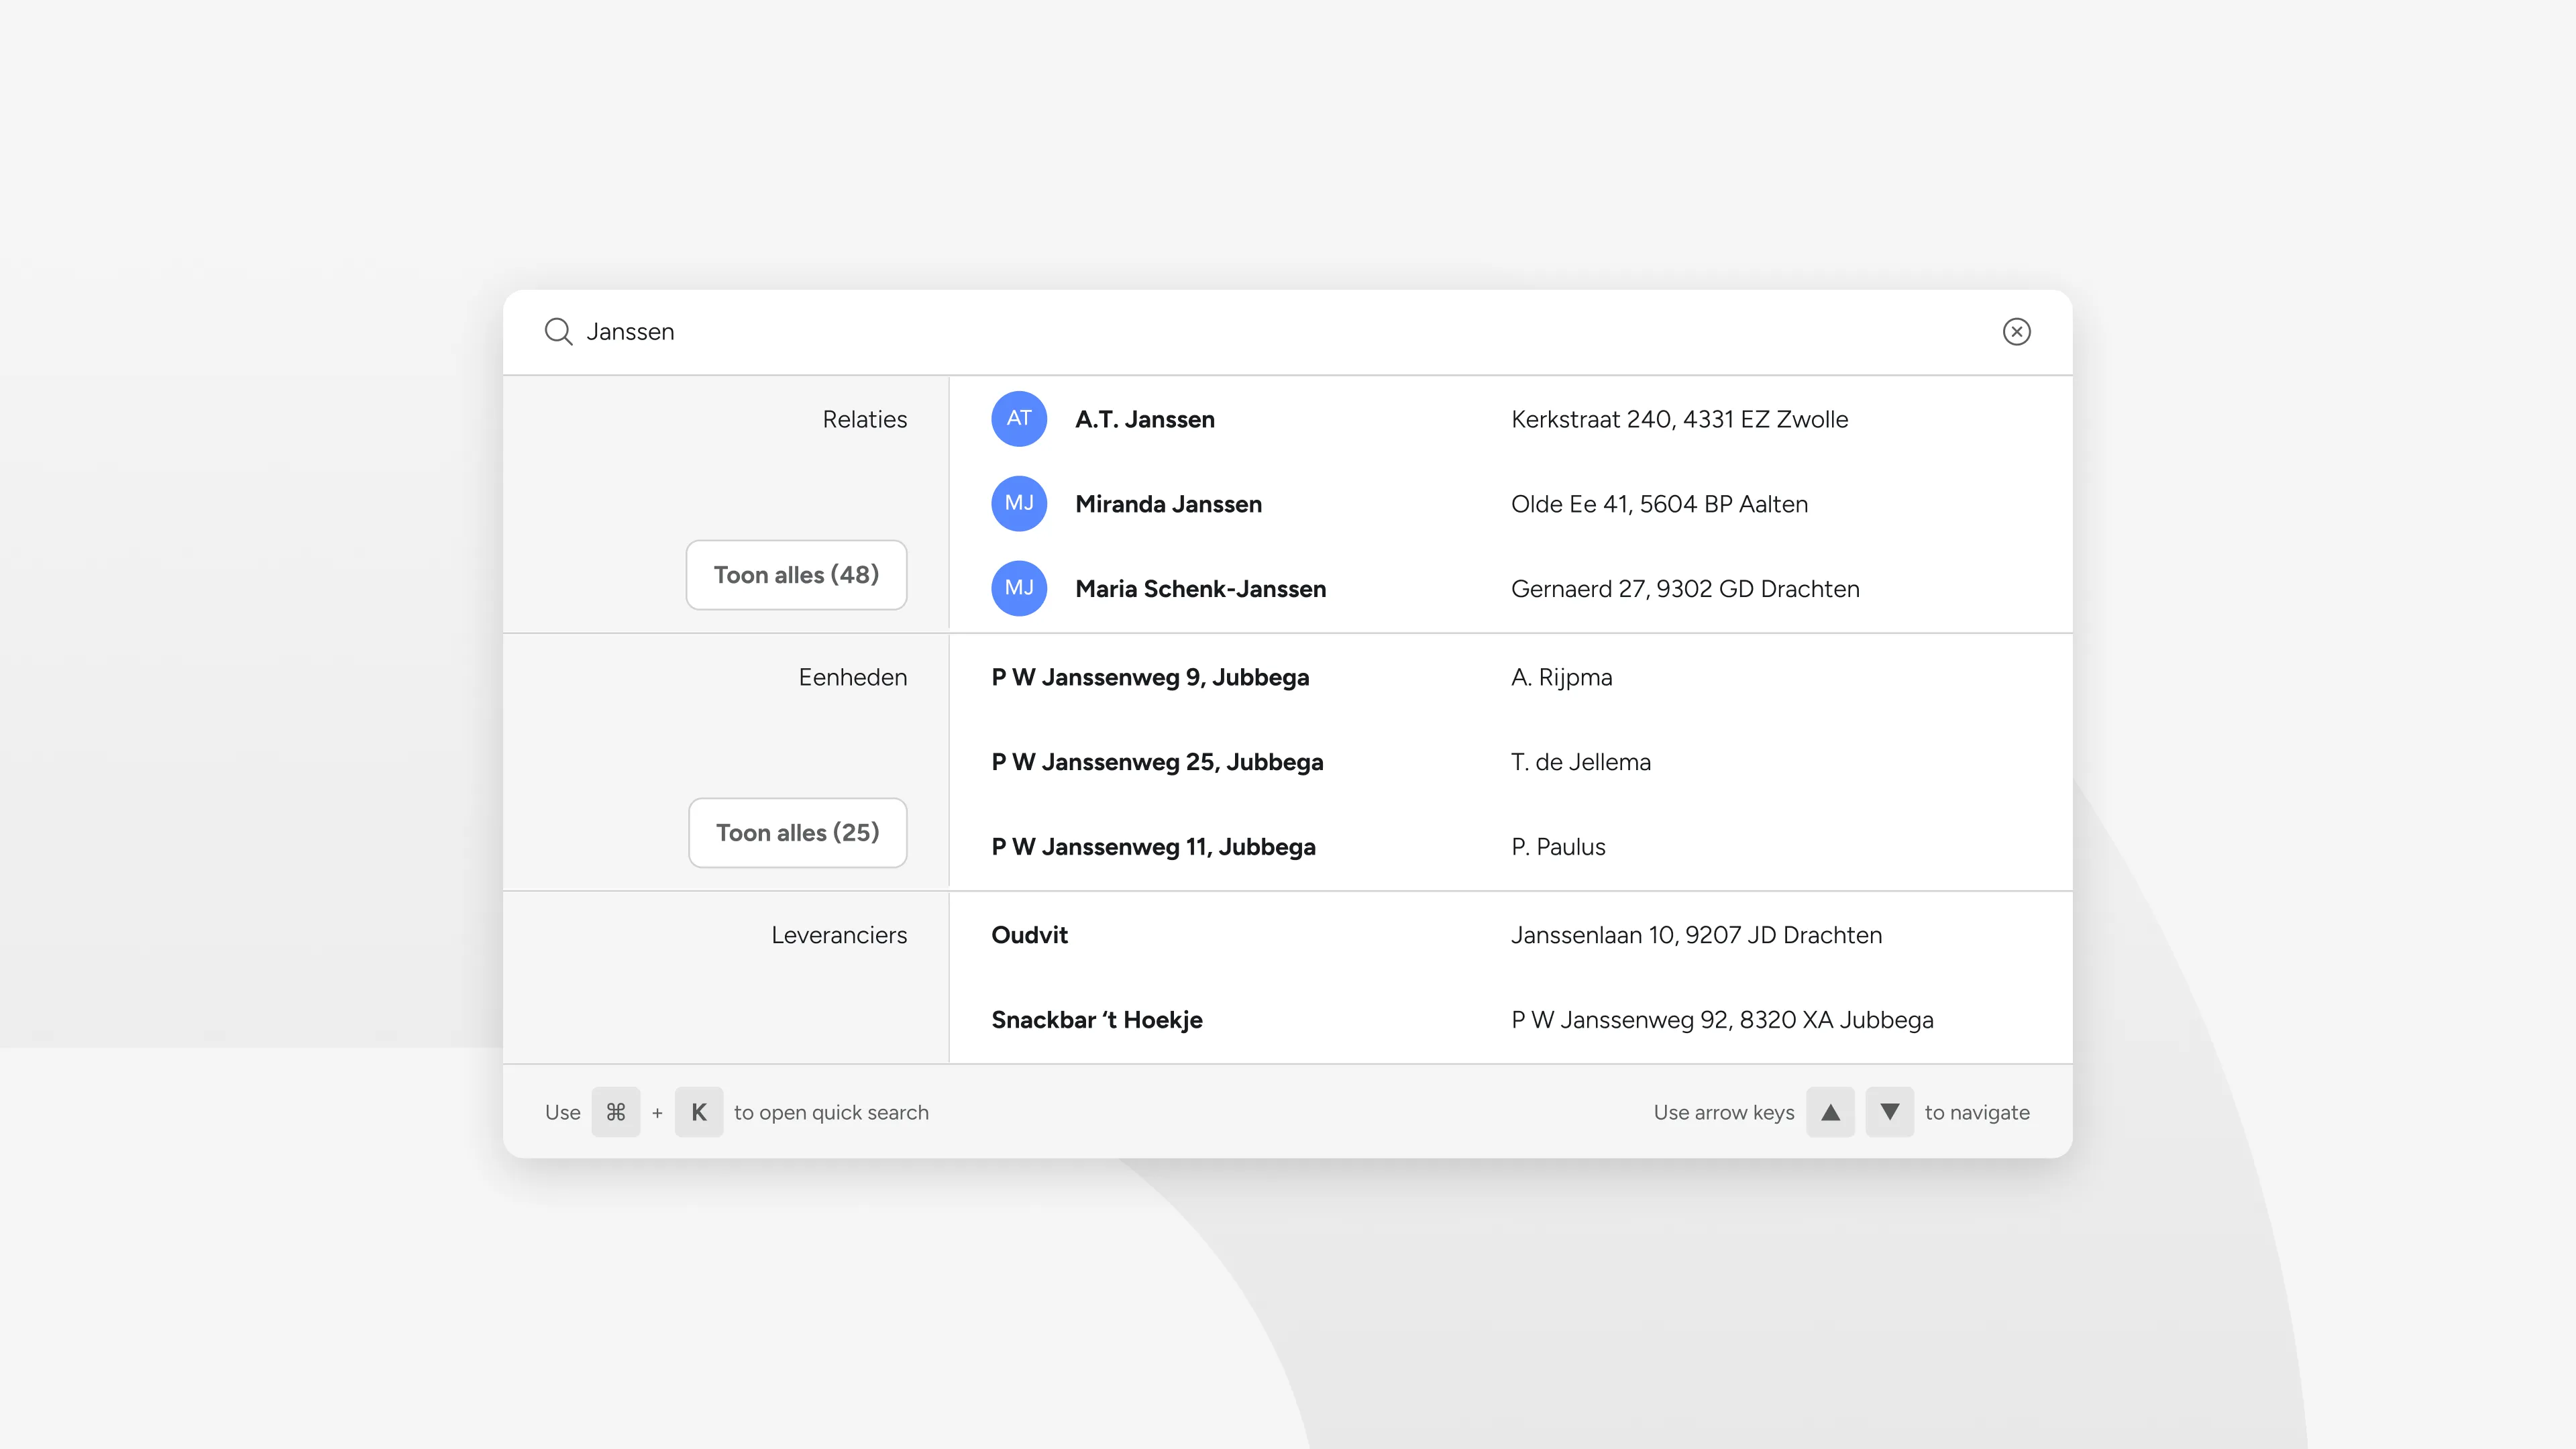The height and width of the screenshot is (1449, 2576).
Task: Clear the search with the X icon
Action: tap(2018, 331)
